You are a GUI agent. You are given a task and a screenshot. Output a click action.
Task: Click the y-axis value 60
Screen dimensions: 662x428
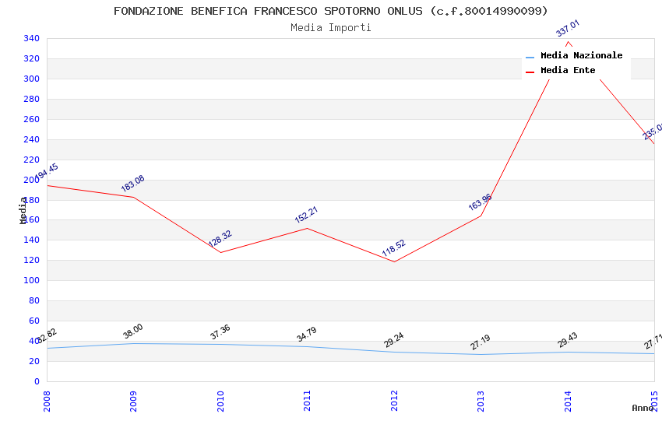pyautogui.click(x=34, y=321)
